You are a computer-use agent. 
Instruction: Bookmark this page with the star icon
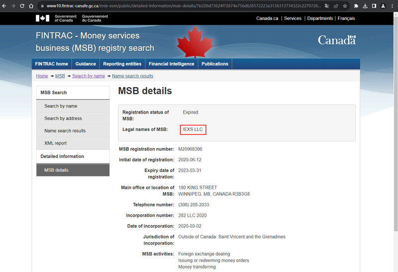pos(345,6)
